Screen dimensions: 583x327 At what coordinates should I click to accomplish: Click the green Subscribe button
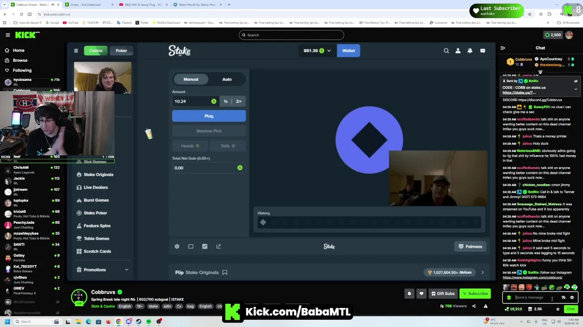[x=475, y=293]
